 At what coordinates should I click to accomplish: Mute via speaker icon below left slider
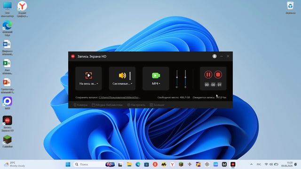(177, 87)
